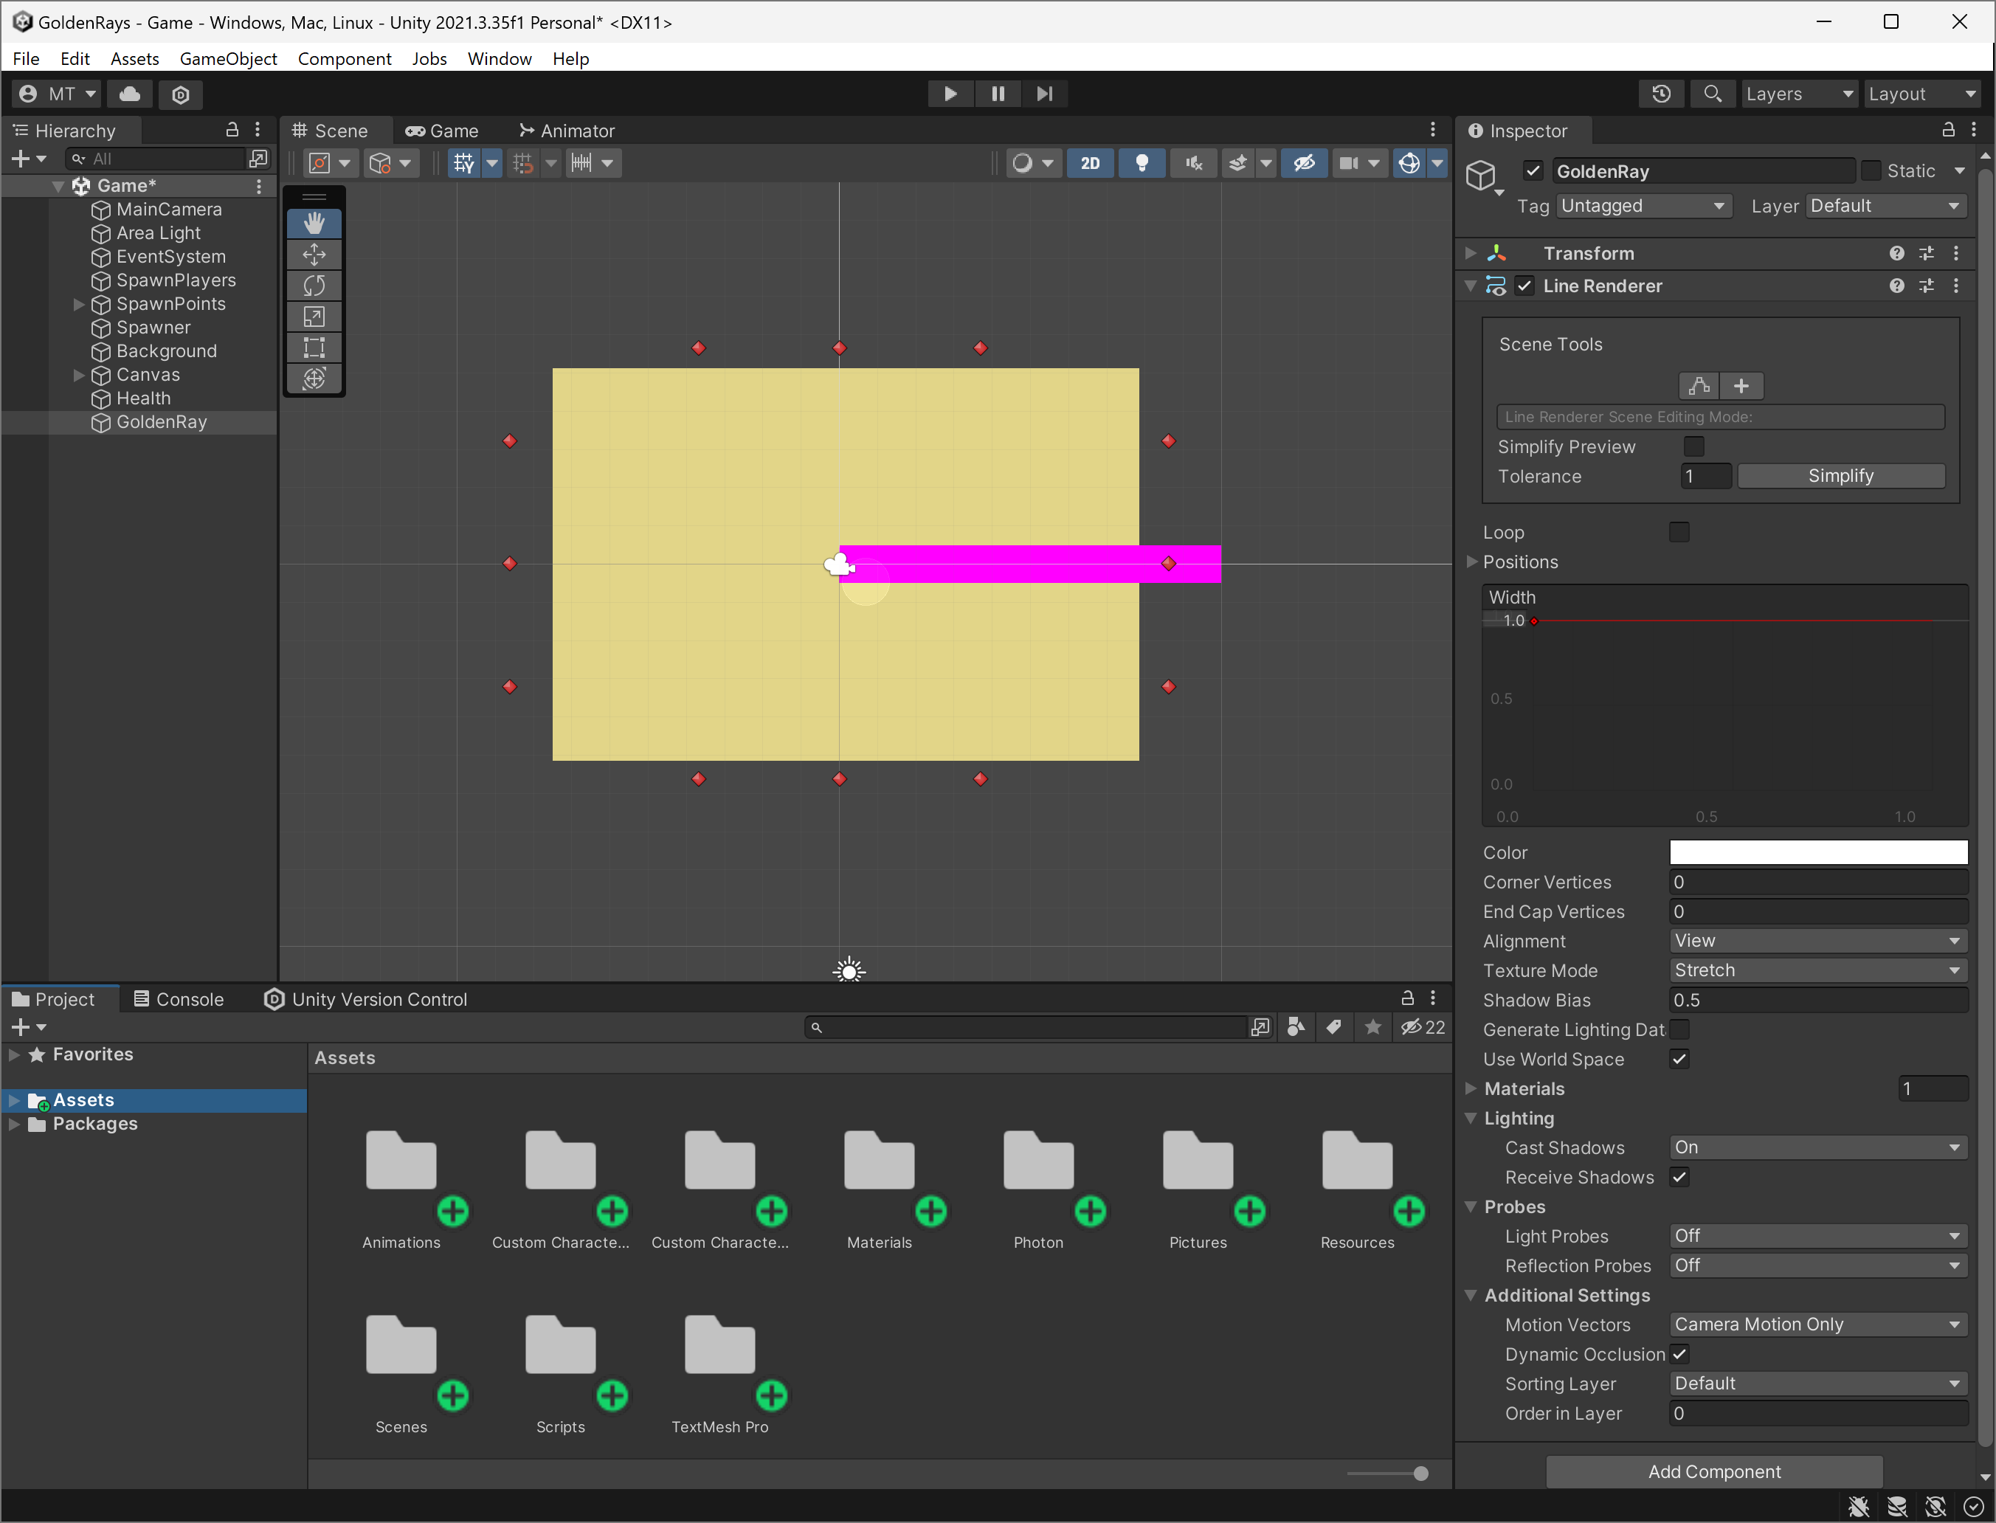
Task: Select the Rect transform tool
Action: coord(314,348)
